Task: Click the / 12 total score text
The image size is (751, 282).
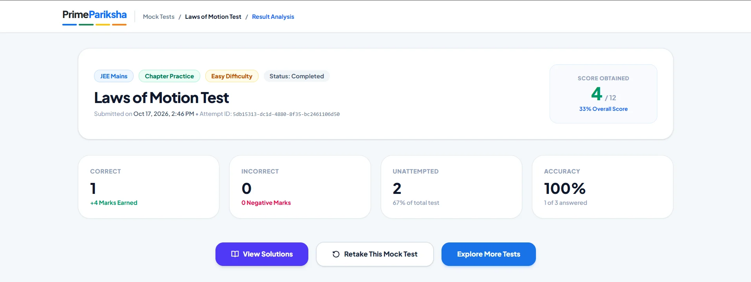Action: [x=610, y=98]
